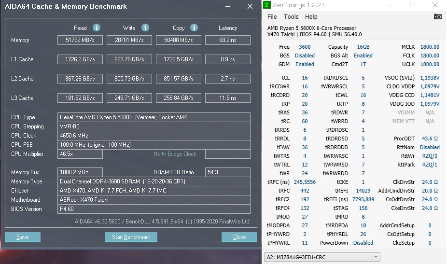This screenshot has width=447, height=264.
Task: Click the X470 Taichi BIOS P4.60 line
Action: pos(314,34)
